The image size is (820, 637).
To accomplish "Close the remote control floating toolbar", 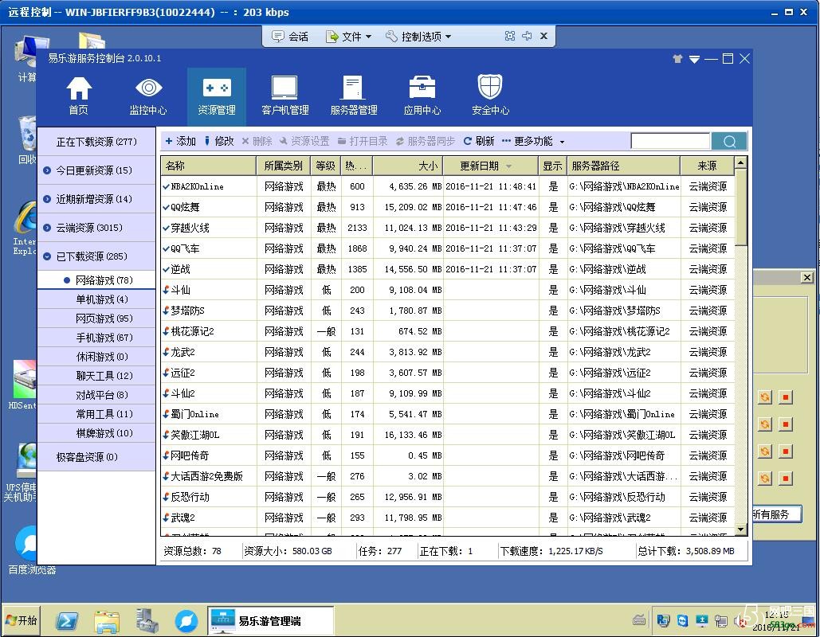I will (543, 36).
